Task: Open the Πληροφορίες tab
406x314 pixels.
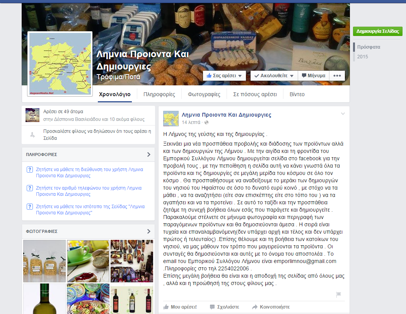Action: click(159, 94)
